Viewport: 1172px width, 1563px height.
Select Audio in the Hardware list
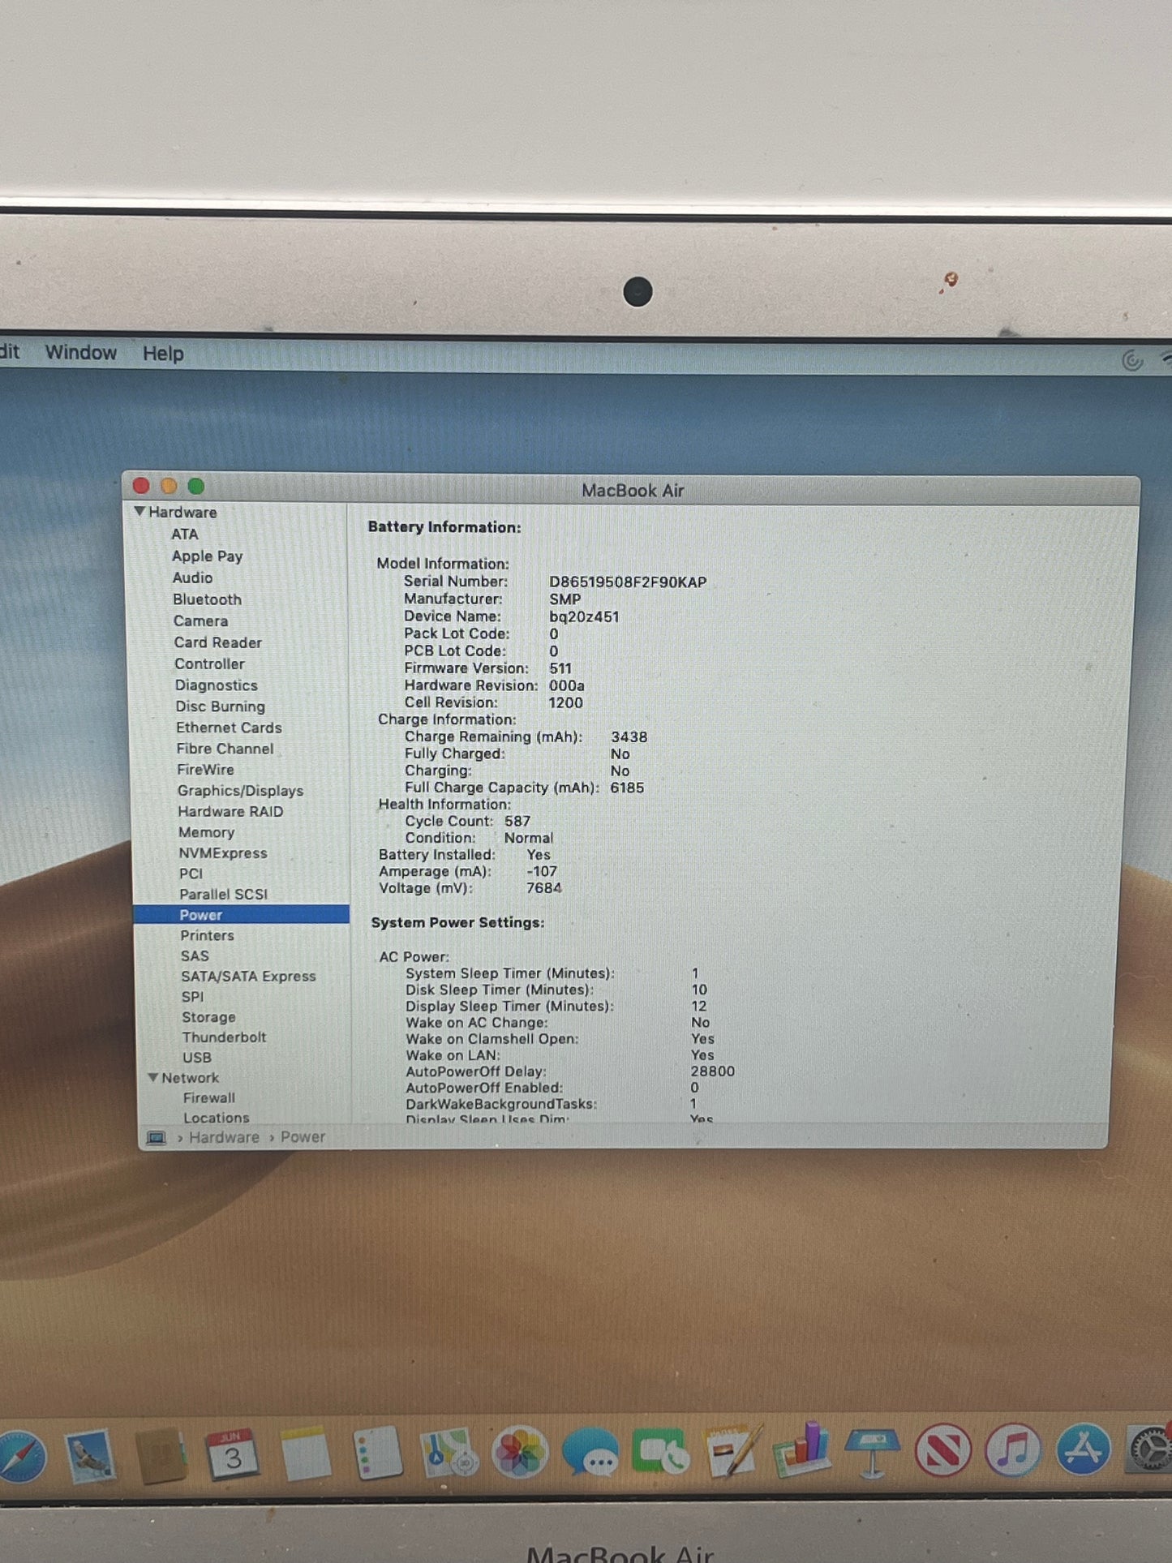pyautogui.click(x=192, y=578)
